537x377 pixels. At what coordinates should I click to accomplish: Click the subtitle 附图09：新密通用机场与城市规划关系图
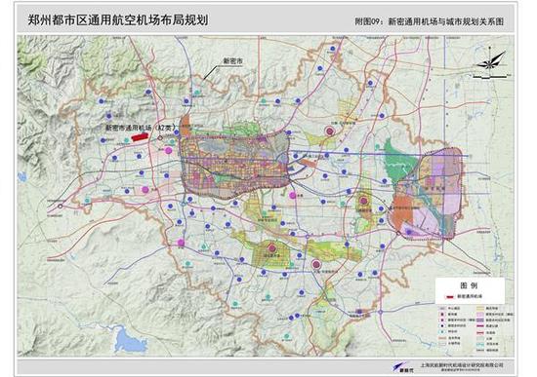[430, 21]
